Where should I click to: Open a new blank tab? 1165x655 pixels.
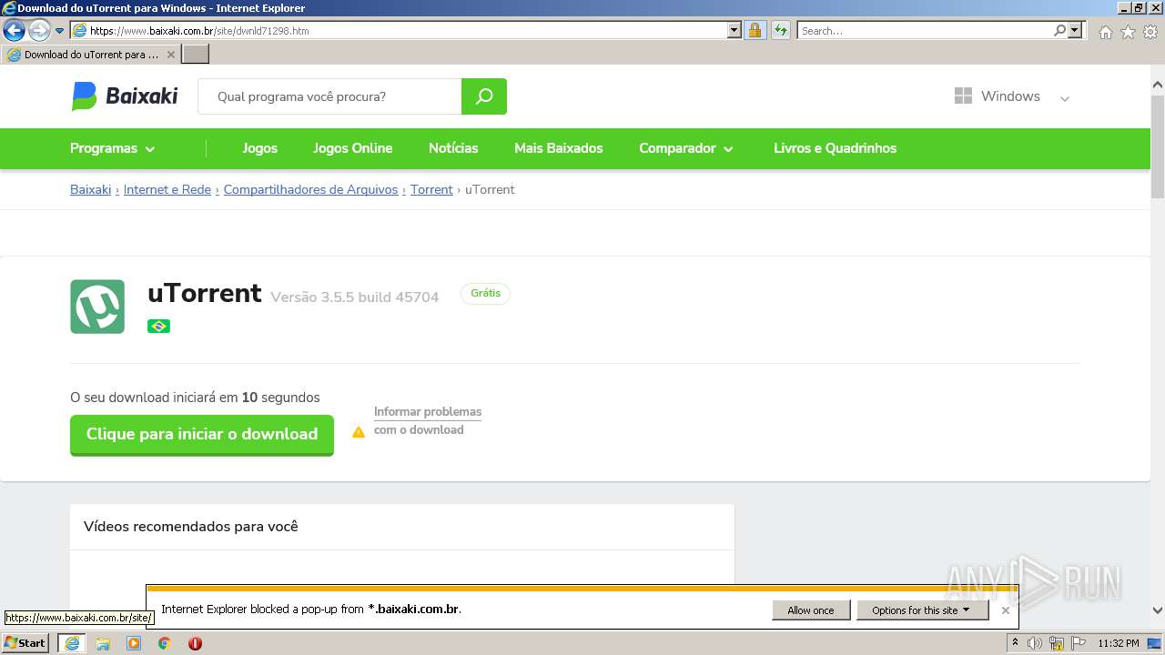[196, 55]
